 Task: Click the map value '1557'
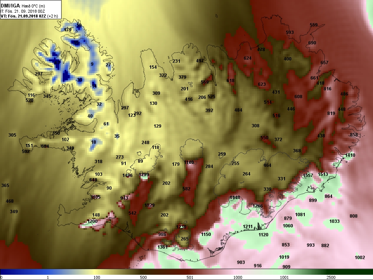308,175
